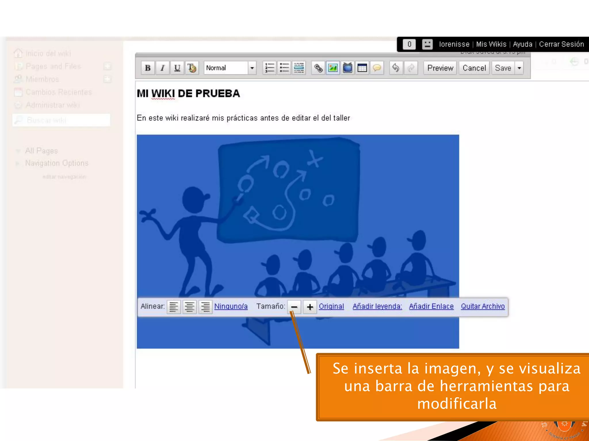Screen dimensions: 589x441
Task: Increase image size with the plus button
Action: pos(310,307)
